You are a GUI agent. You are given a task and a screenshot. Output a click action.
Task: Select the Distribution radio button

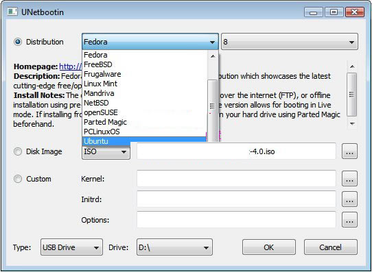tap(18, 42)
